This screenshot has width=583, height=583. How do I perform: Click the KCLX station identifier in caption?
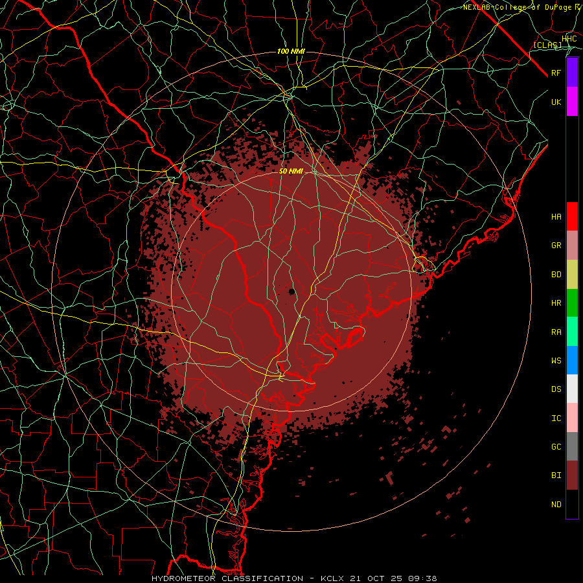332,578
